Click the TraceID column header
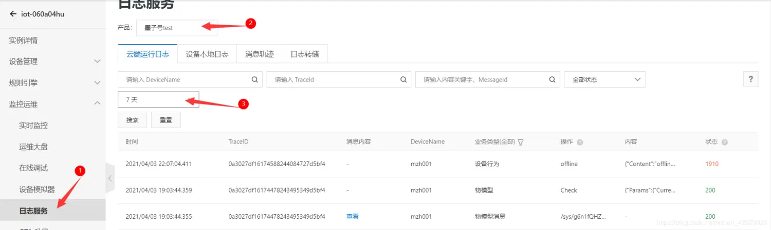 tap(238, 142)
